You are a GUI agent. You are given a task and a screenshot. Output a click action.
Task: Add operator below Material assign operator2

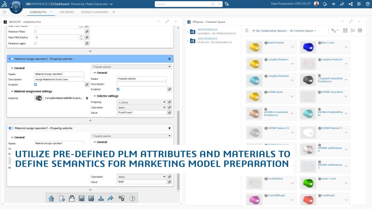[90, 120]
